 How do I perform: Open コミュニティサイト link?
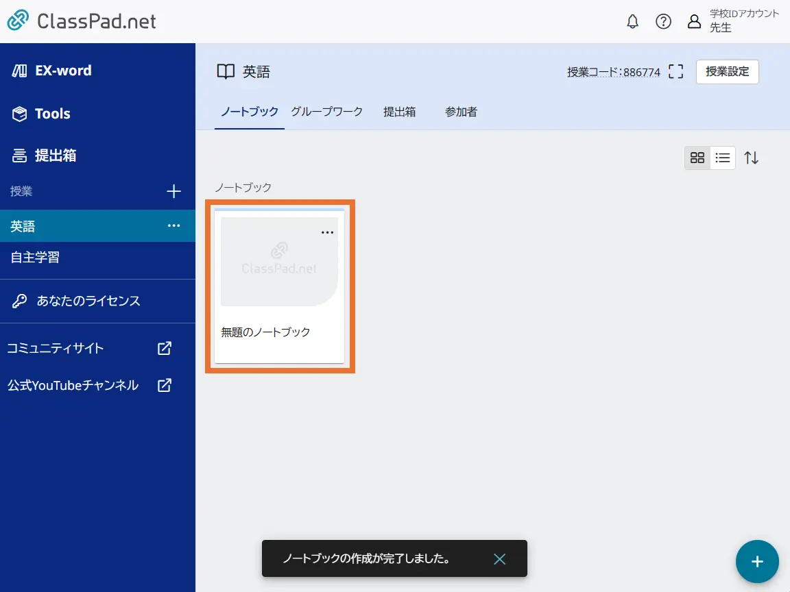tap(56, 348)
